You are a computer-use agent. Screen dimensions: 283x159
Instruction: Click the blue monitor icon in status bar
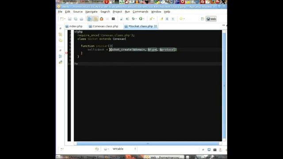click(209, 150)
